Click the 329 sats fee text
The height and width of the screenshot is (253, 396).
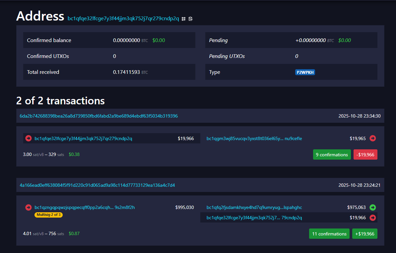56,154
